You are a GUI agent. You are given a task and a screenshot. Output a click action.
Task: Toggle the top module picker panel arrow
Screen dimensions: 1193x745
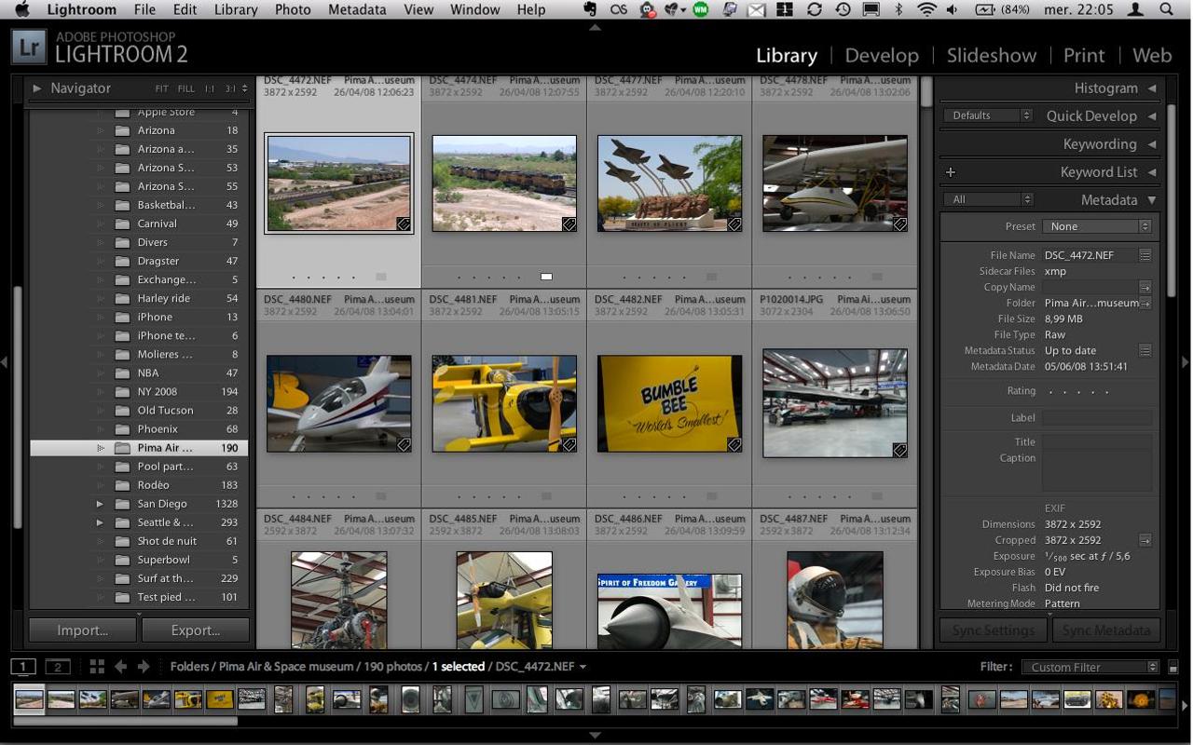click(x=595, y=27)
